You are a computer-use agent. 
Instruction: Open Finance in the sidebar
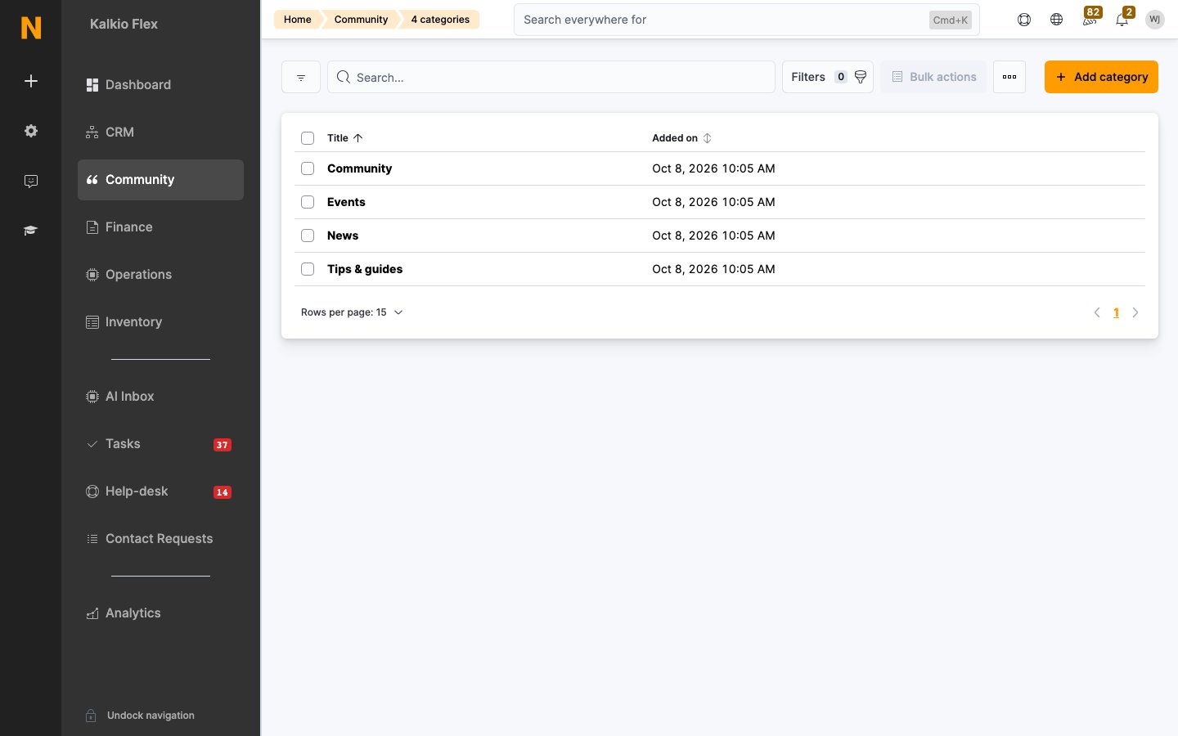160,227
